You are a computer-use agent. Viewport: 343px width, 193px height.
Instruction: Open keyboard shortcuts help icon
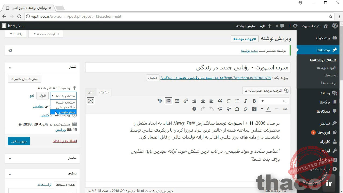click(x=194, y=109)
